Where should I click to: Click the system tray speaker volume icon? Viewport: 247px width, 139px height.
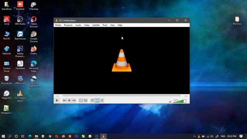(x=212, y=136)
